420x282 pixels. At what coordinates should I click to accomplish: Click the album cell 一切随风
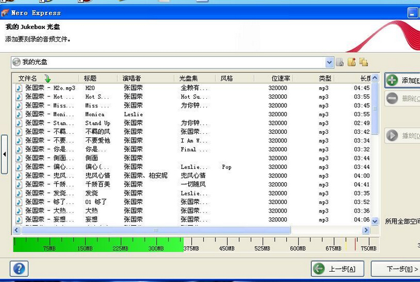[x=193, y=185]
